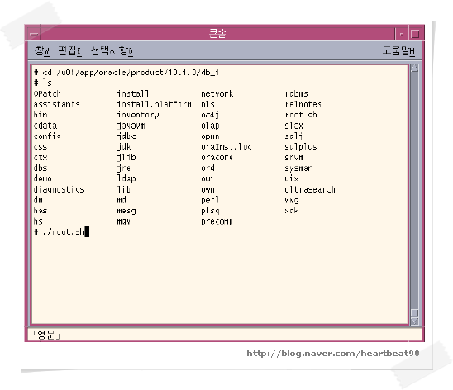
Task: Click the 'inventory' entry
Action: point(138,115)
